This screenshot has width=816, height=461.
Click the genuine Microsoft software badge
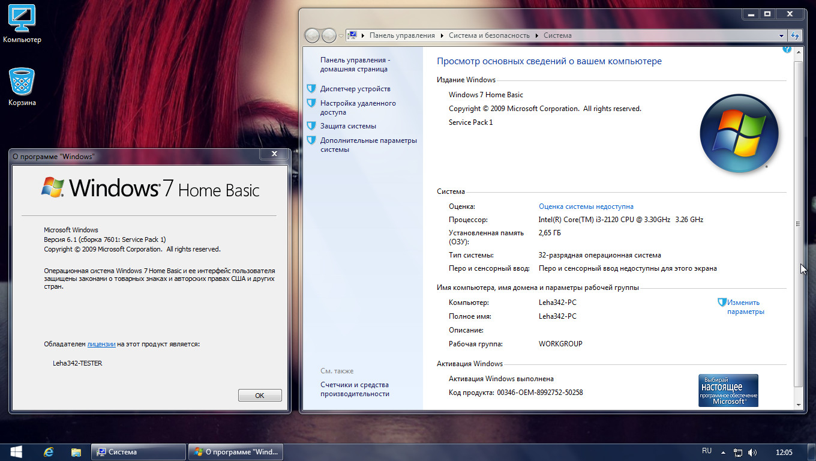click(728, 390)
